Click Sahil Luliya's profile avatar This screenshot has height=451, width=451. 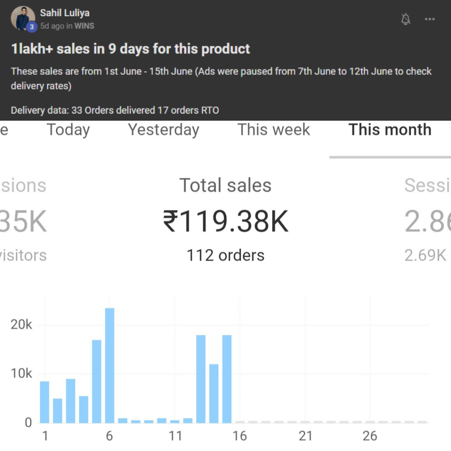tap(22, 18)
